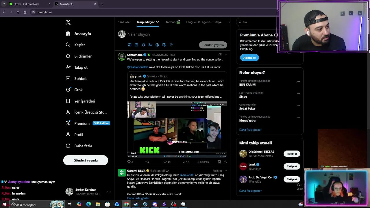The height and width of the screenshot is (208, 370).
Task: Open more options on Garanti BBVA ad
Action: [225, 171]
